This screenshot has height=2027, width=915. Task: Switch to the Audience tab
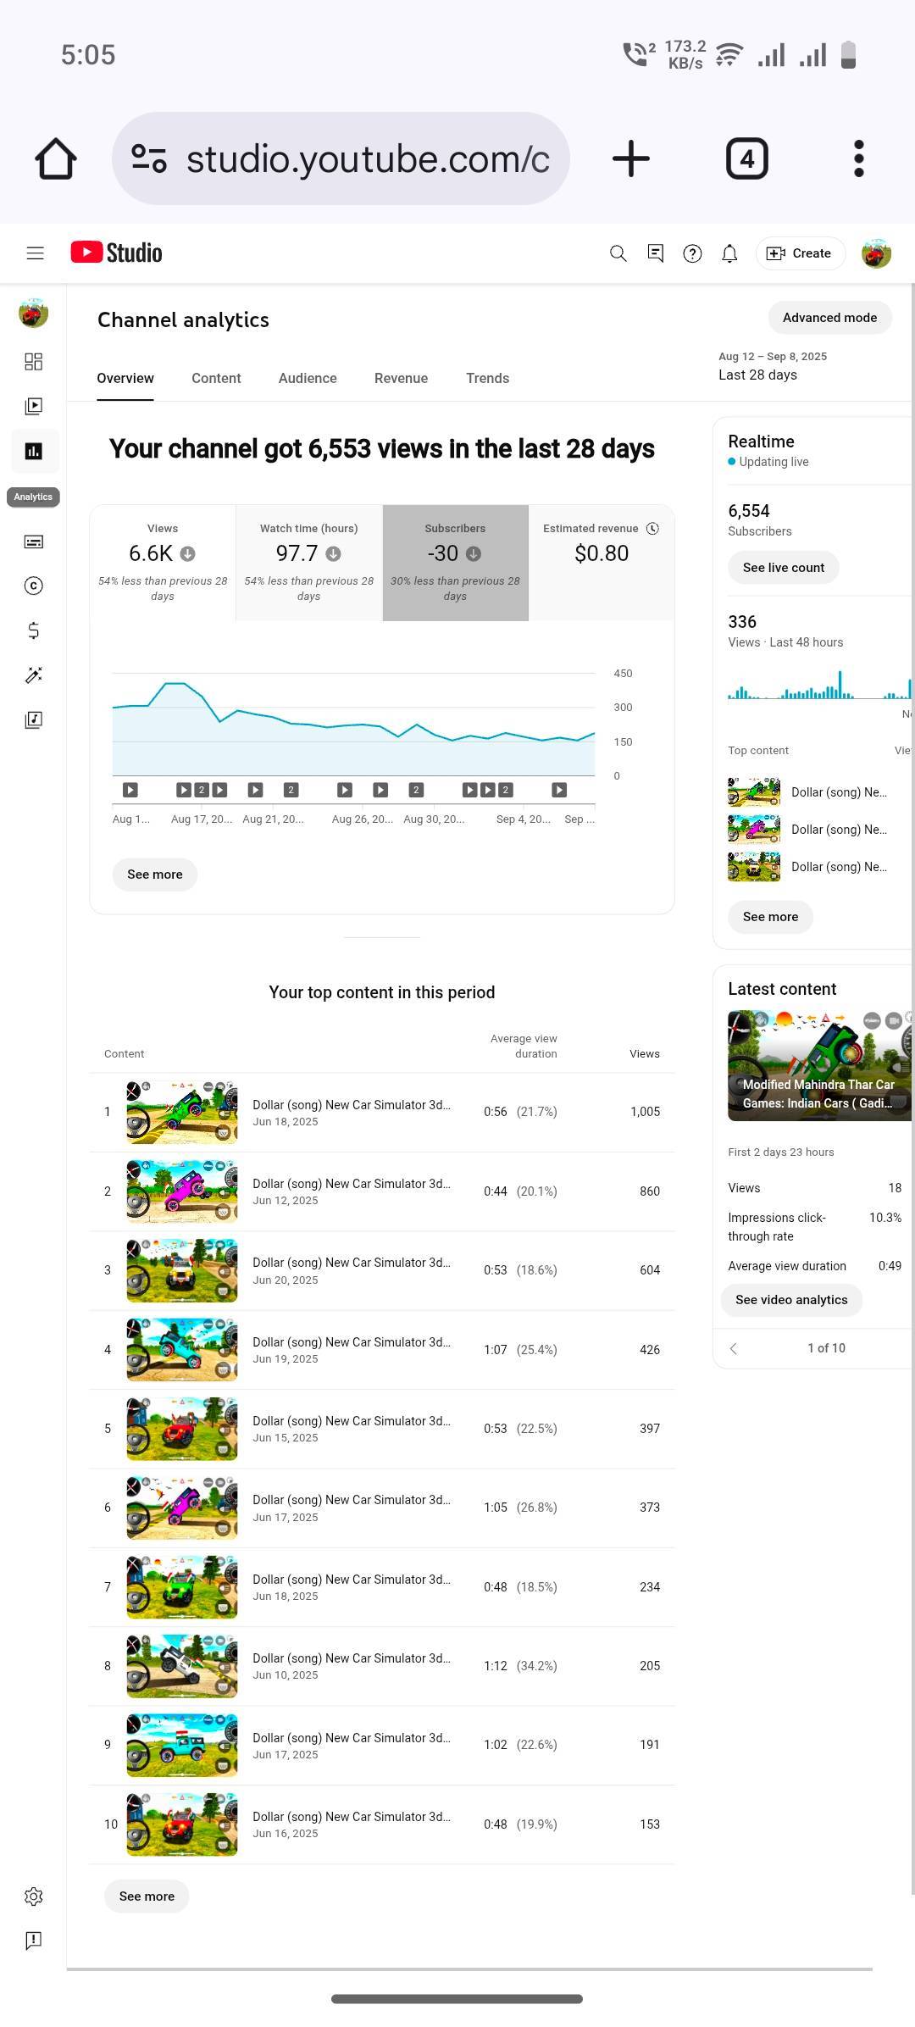(308, 378)
